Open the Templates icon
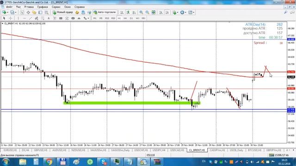The width and height of the screenshot is (296, 166). click(190, 12)
